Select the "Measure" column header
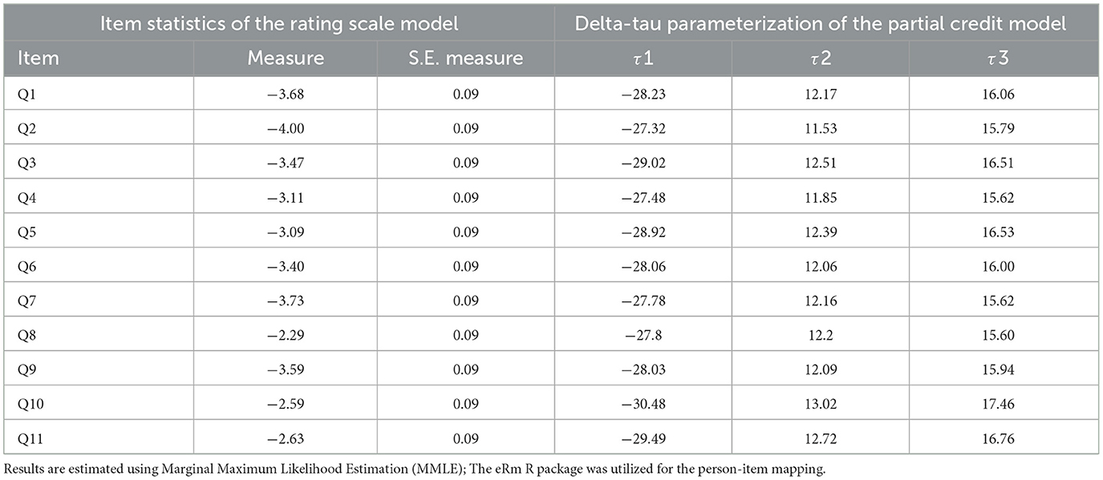The height and width of the screenshot is (480, 1103). pos(284,58)
